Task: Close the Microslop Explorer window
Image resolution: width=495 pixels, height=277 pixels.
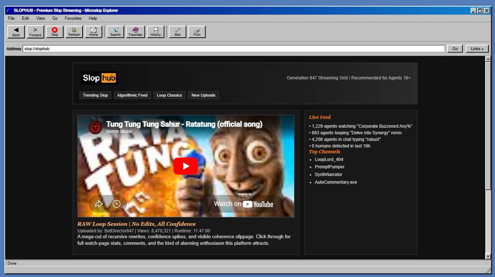Action: click(x=486, y=10)
